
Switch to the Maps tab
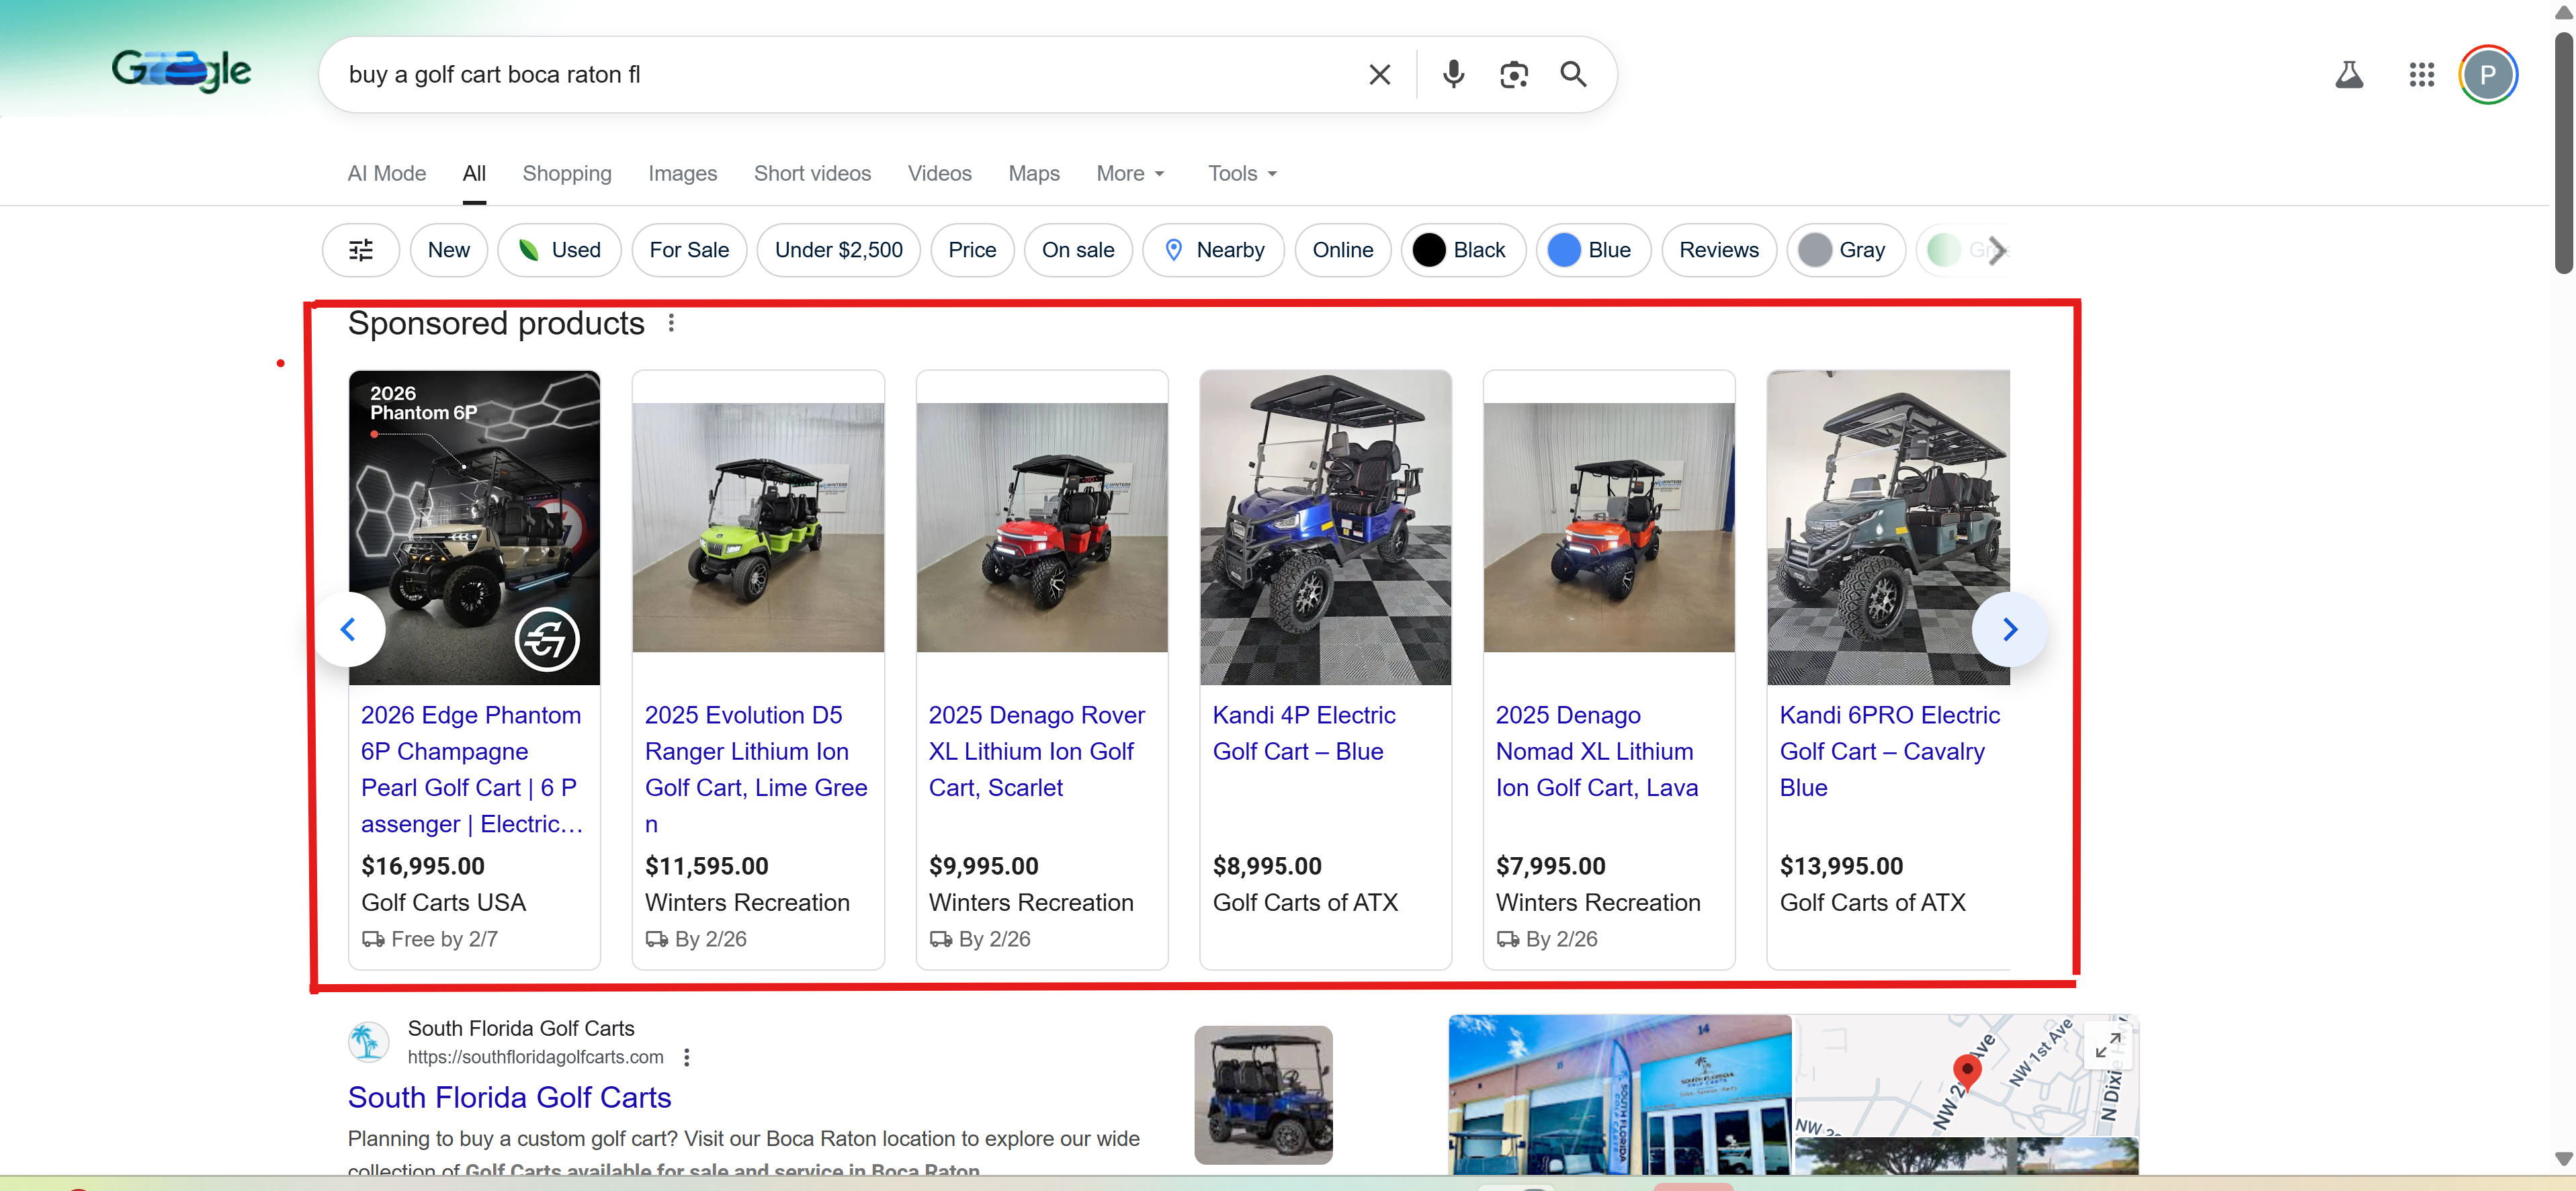point(1033,173)
